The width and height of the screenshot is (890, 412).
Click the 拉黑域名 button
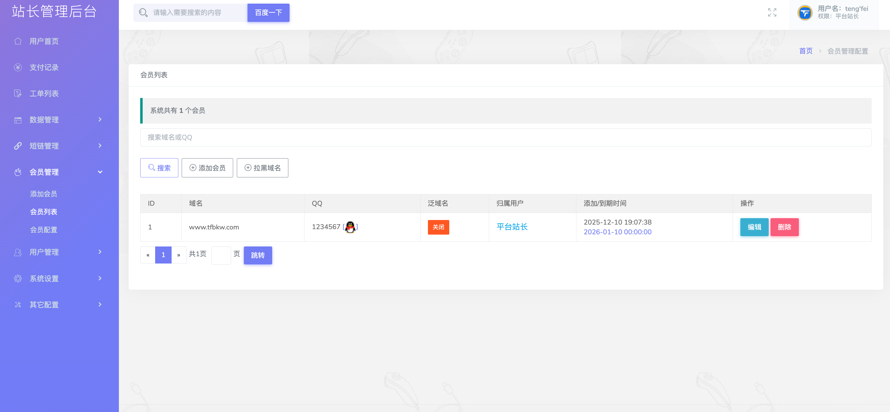pos(262,168)
